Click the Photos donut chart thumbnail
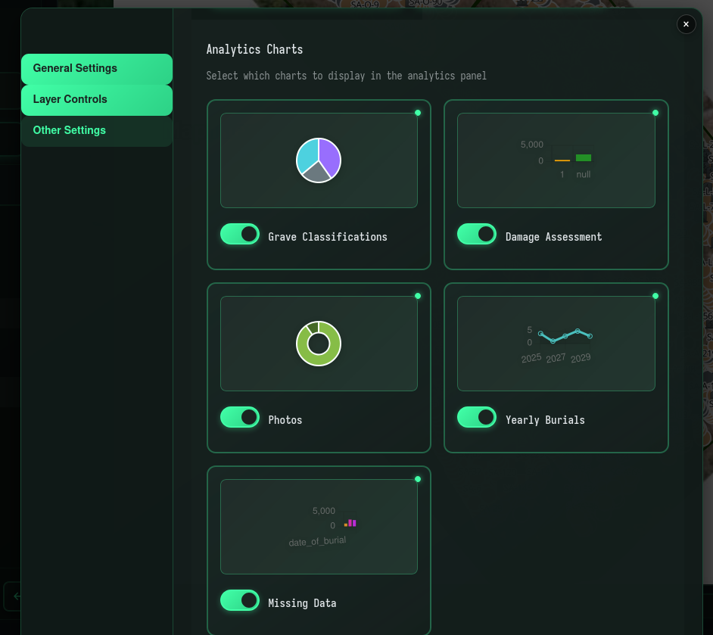 click(x=318, y=343)
